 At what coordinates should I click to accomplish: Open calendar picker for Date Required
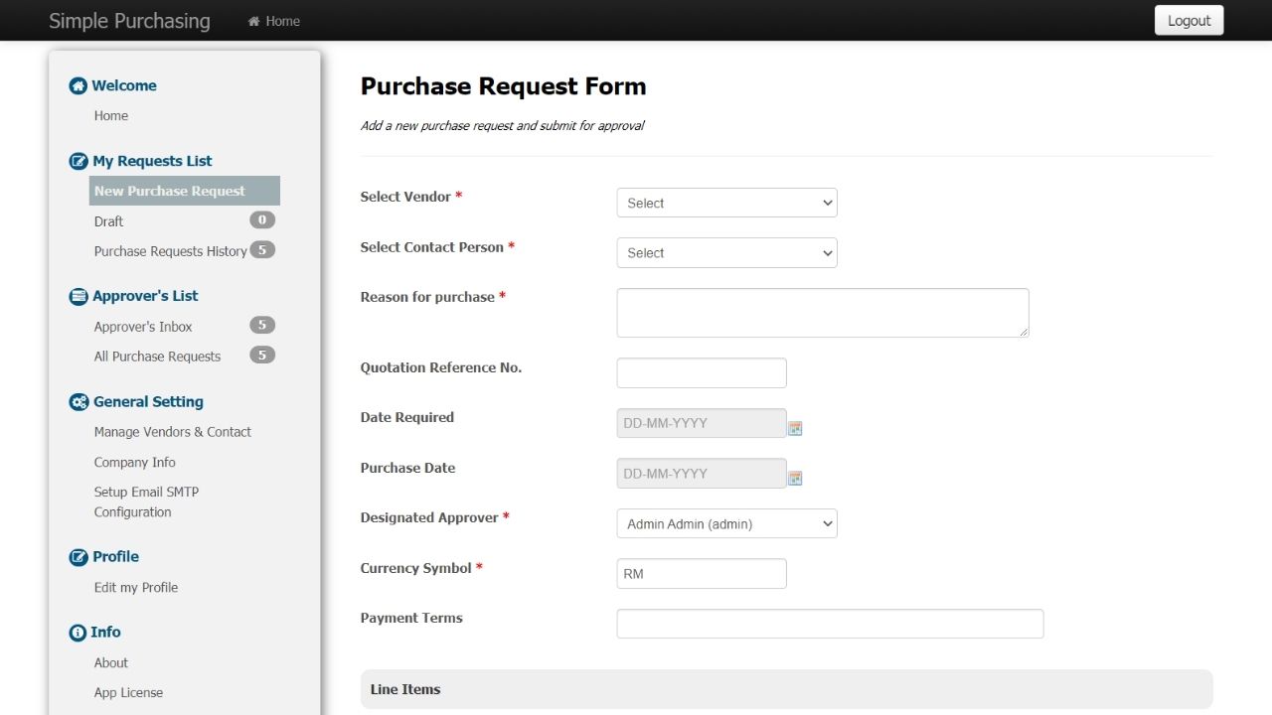coord(795,428)
